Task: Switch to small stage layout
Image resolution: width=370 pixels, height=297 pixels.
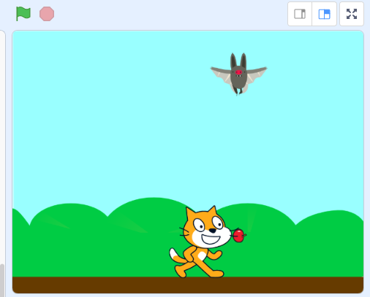Action: coord(300,14)
